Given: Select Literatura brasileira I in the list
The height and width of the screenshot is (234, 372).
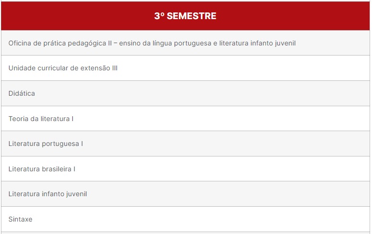Looking at the screenshot, I should tap(186, 168).
